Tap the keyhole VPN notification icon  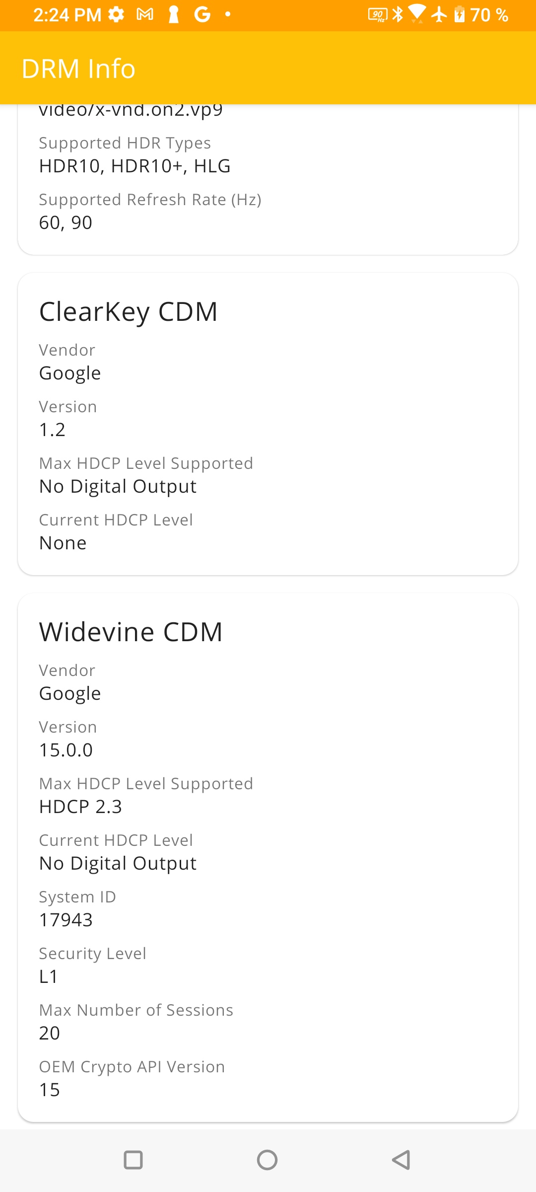[x=173, y=14]
